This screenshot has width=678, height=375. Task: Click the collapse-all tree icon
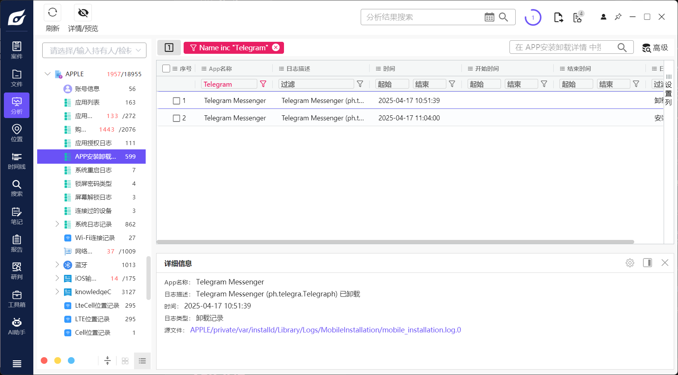tap(107, 361)
